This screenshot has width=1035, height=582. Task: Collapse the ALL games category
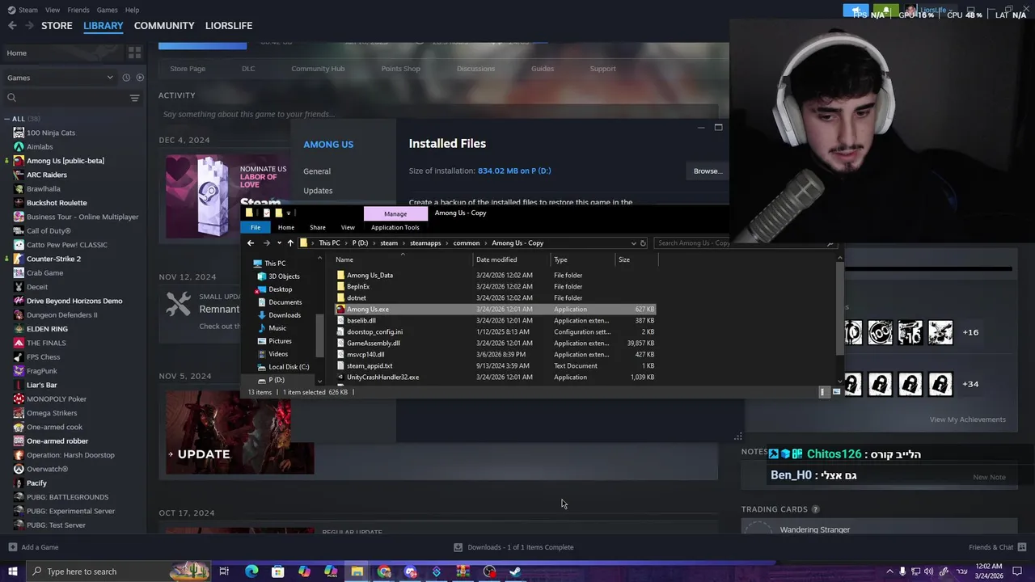coord(7,119)
